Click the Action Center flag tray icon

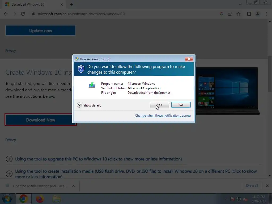click(x=232, y=199)
